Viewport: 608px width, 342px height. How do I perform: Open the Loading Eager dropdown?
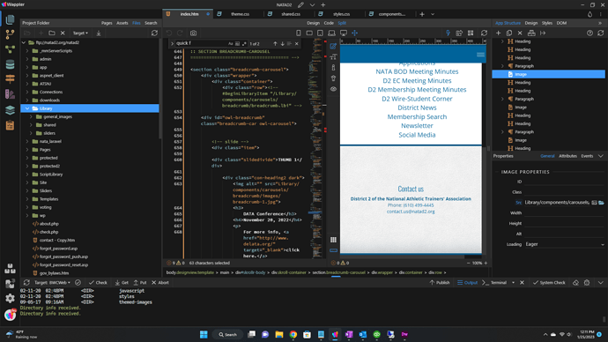click(x=565, y=244)
